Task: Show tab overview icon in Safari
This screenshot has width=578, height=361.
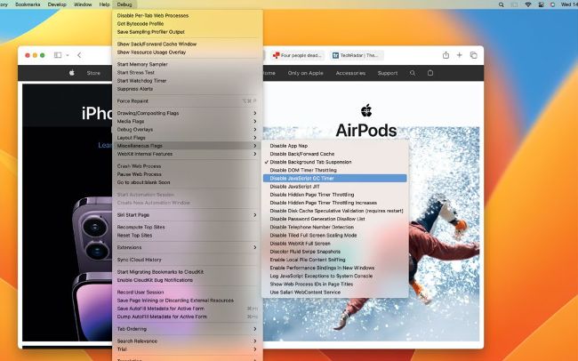Action: 473,55
